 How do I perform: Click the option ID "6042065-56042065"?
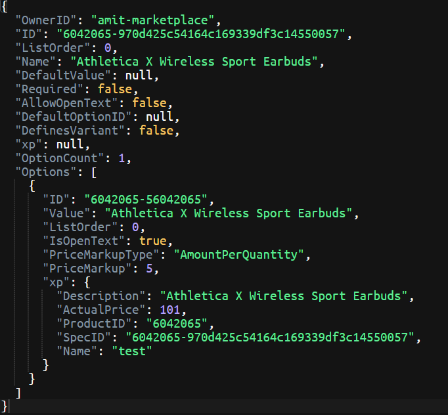[146, 200]
